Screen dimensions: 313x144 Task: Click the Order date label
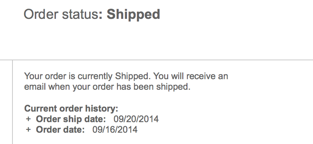click(x=60, y=130)
